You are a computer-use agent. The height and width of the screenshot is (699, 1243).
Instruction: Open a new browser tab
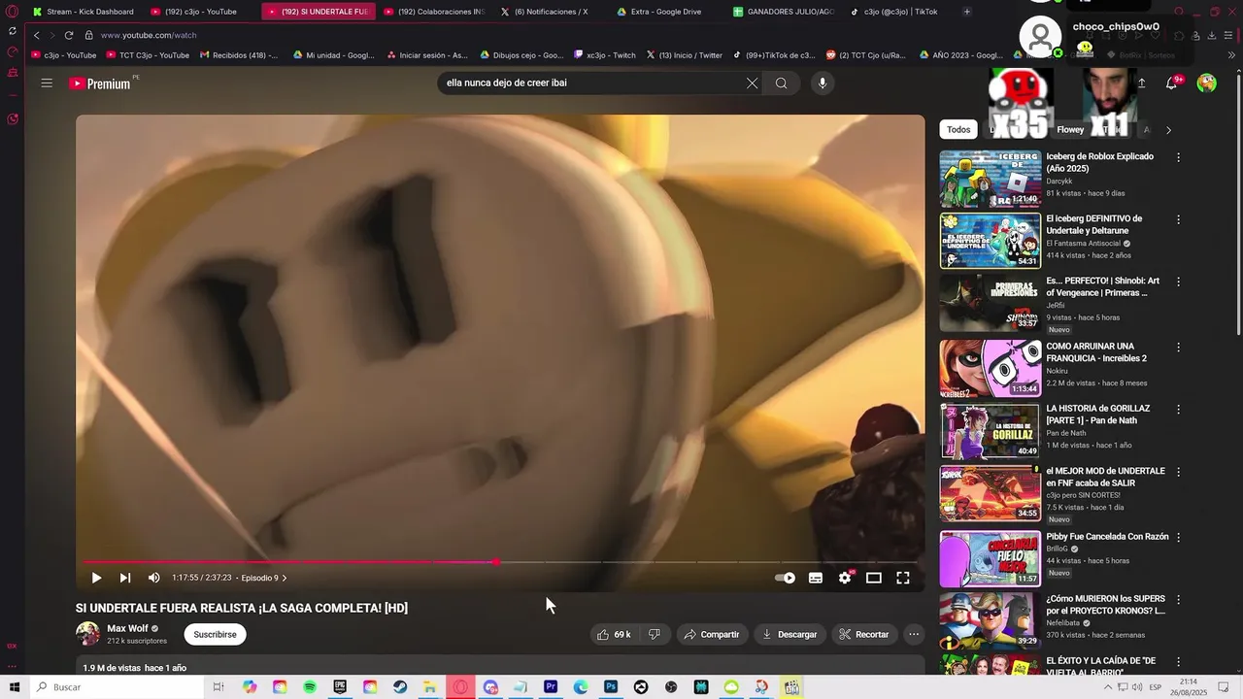pos(966,12)
